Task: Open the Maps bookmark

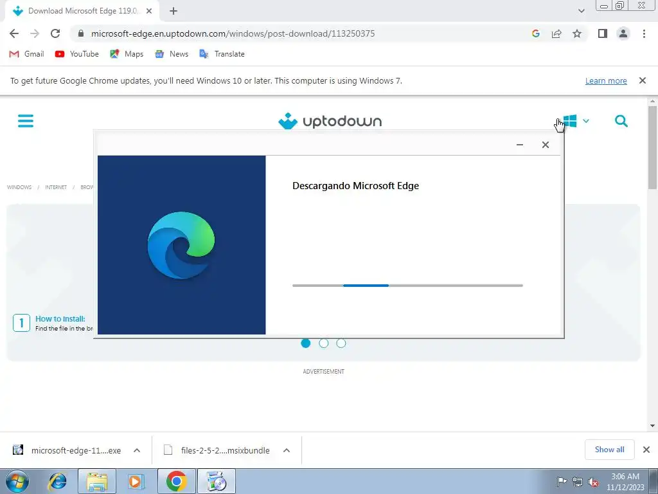Action: [x=127, y=54]
